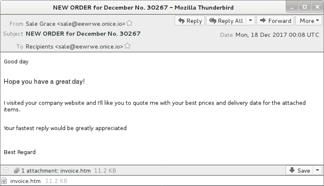Image resolution: width=324 pixels, height=186 pixels.
Task: Click the 1 attachment summary label
Action: tap(56, 171)
